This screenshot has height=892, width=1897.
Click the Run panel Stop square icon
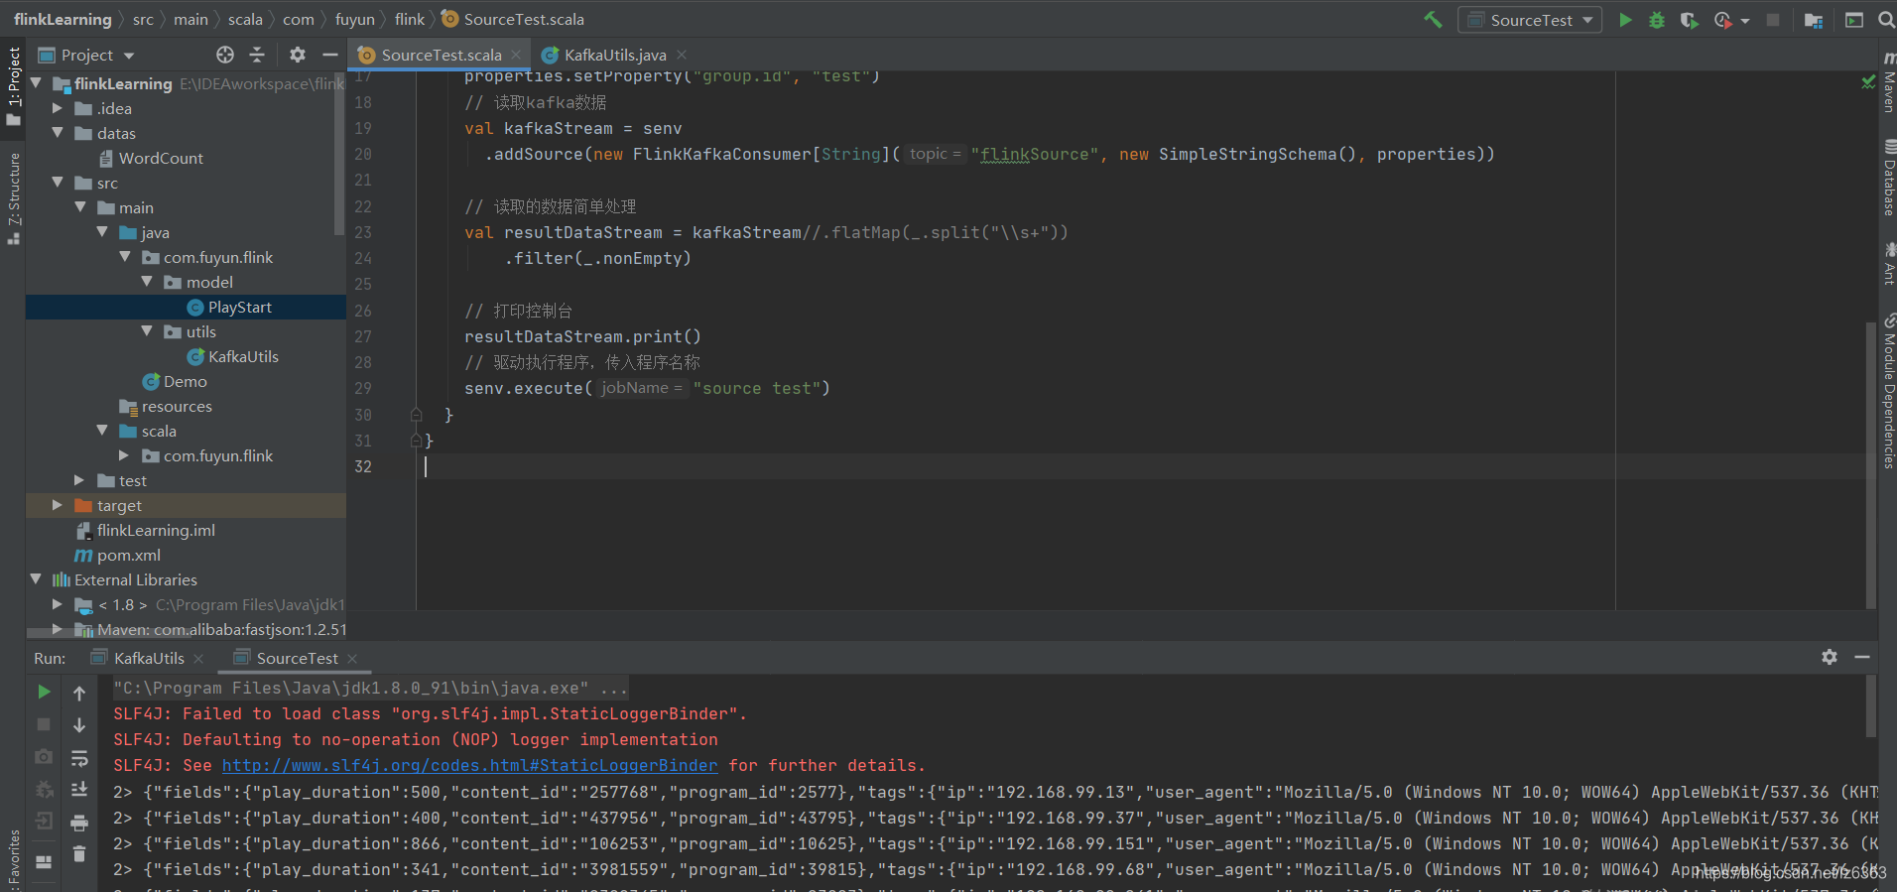click(x=44, y=724)
